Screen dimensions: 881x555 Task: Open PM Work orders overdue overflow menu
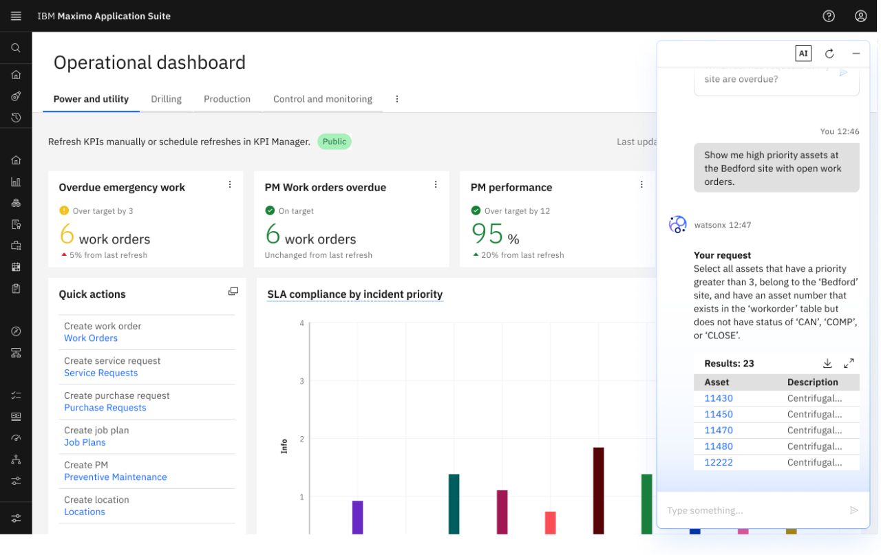pyautogui.click(x=436, y=184)
